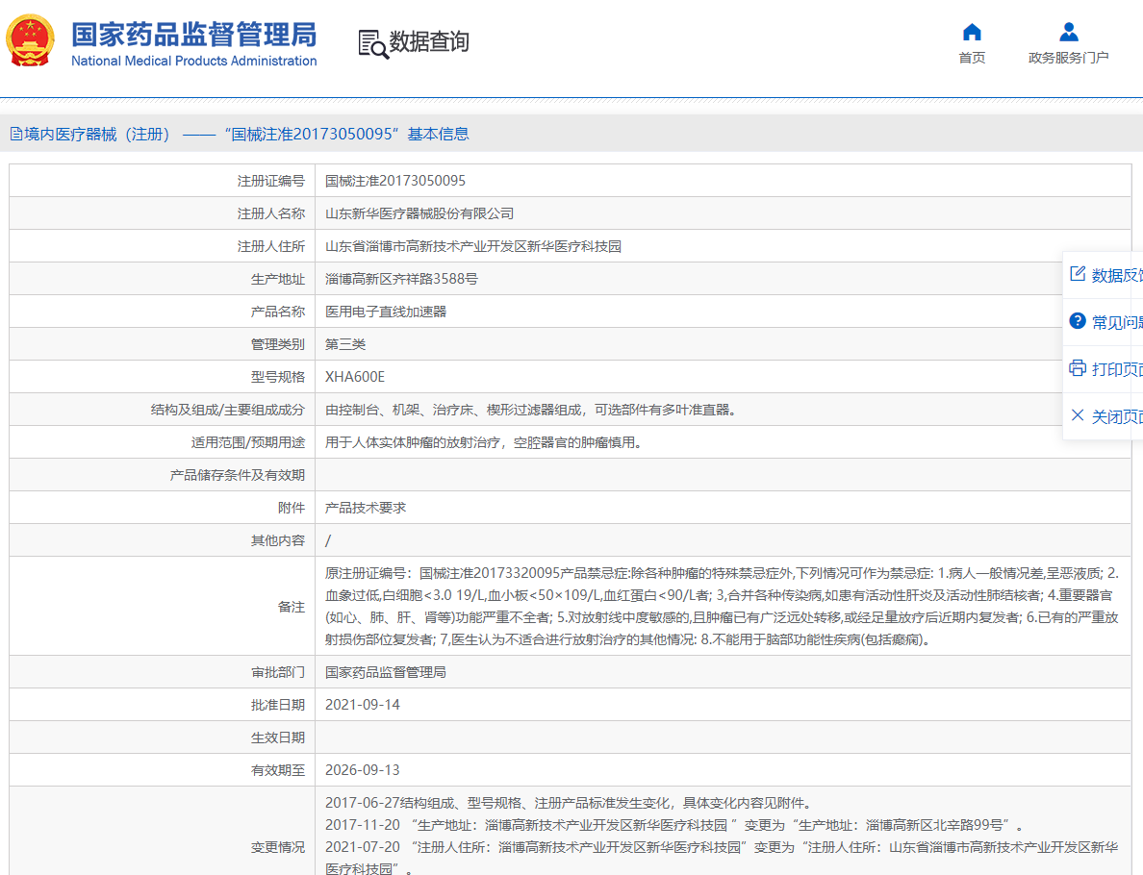Click 数据反馈 side button text

tap(1117, 275)
